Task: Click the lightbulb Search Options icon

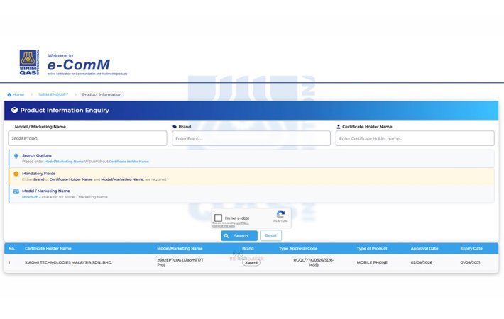Action: [x=16, y=155]
